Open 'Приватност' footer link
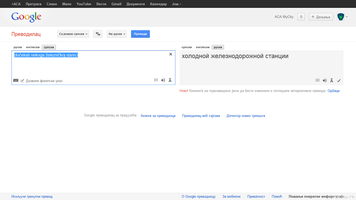 click(x=256, y=197)
